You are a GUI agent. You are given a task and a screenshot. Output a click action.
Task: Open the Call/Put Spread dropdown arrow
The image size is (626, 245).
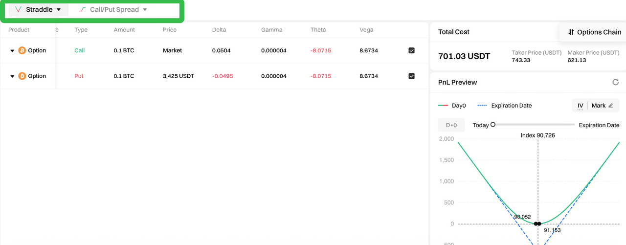pyautogui.click(x=145, y=10)
